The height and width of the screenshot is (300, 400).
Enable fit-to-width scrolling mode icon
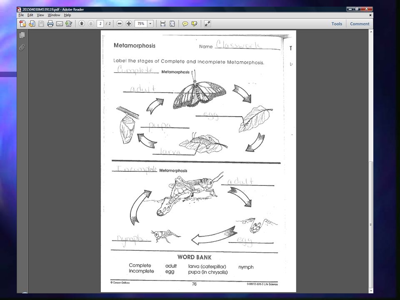(163, 24)
